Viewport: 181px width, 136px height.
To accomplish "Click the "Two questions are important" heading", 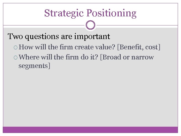I will (59, 37).
